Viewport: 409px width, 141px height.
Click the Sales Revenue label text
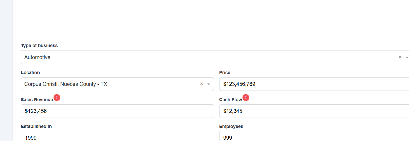[37, 100]
